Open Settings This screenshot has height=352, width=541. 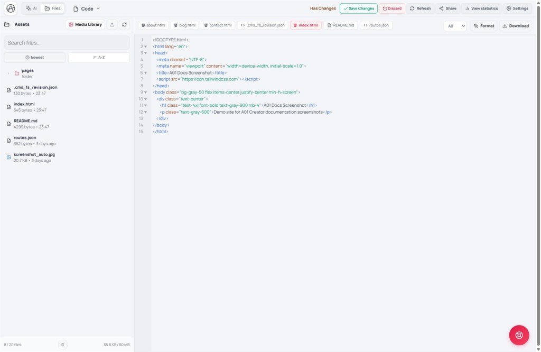tap(517, 8)
